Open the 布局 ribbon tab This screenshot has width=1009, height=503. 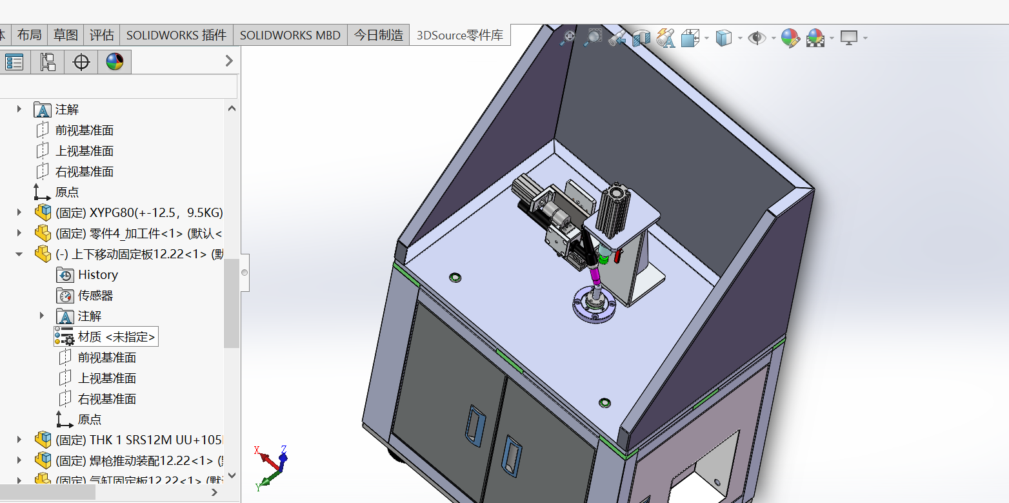[x=29, y=35]
